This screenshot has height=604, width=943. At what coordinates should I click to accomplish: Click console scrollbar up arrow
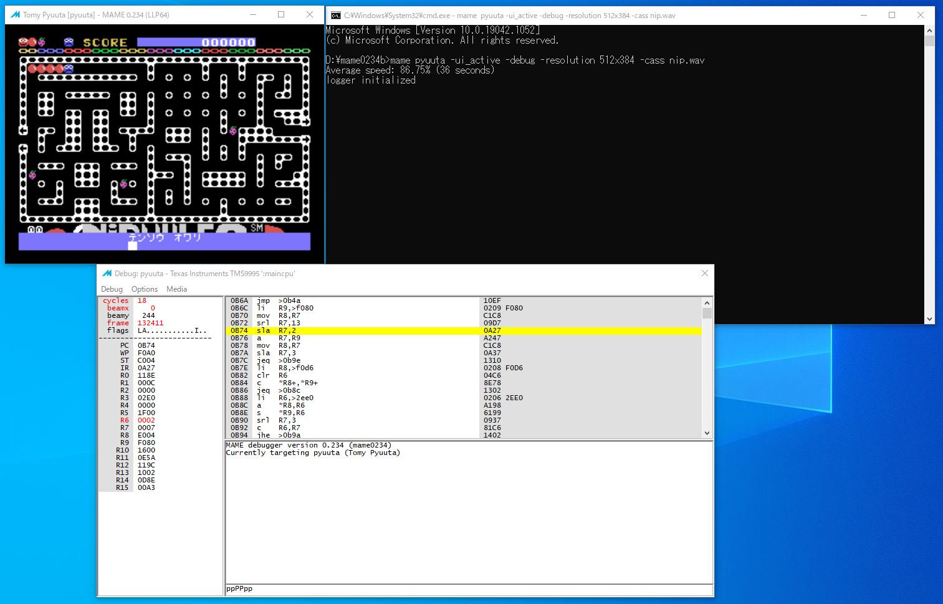[929, 31]
